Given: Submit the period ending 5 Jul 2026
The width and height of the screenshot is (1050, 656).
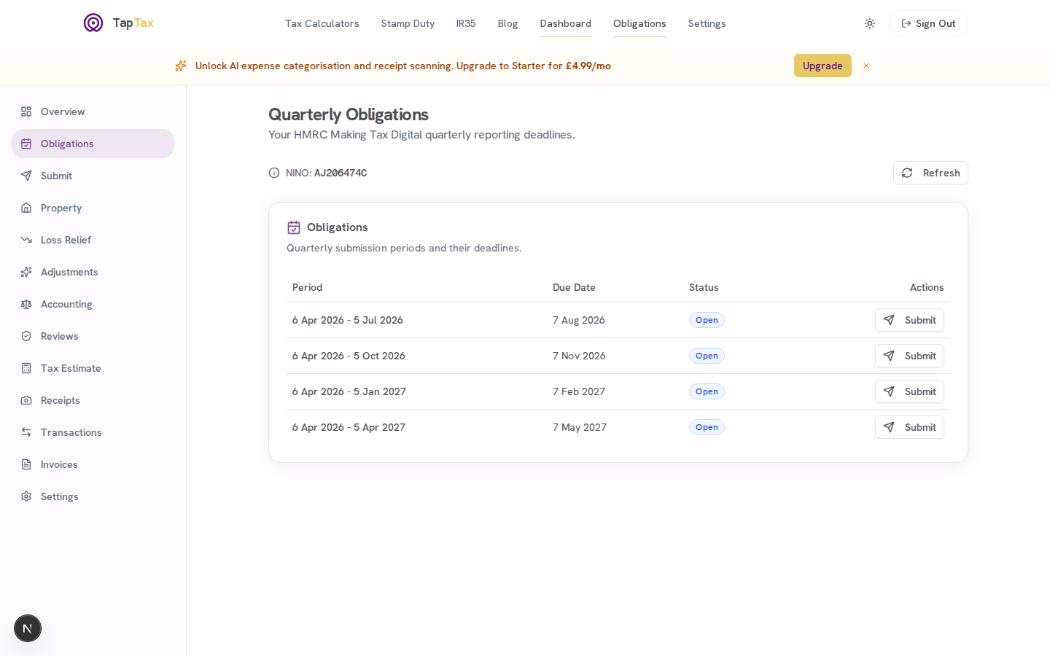Looking at the screenshot, I should [909, 320].
